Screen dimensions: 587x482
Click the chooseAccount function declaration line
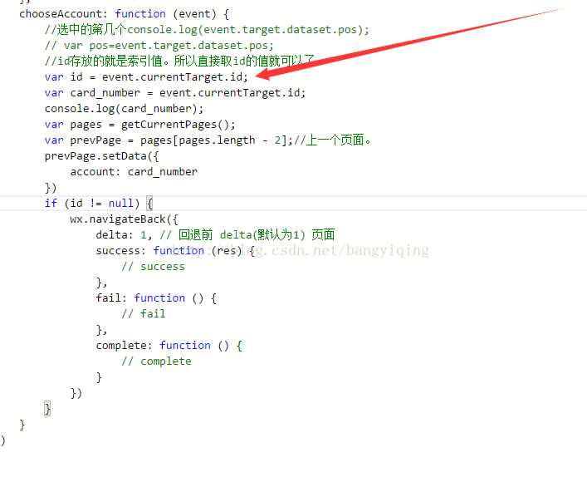click(x=124, y=14)
